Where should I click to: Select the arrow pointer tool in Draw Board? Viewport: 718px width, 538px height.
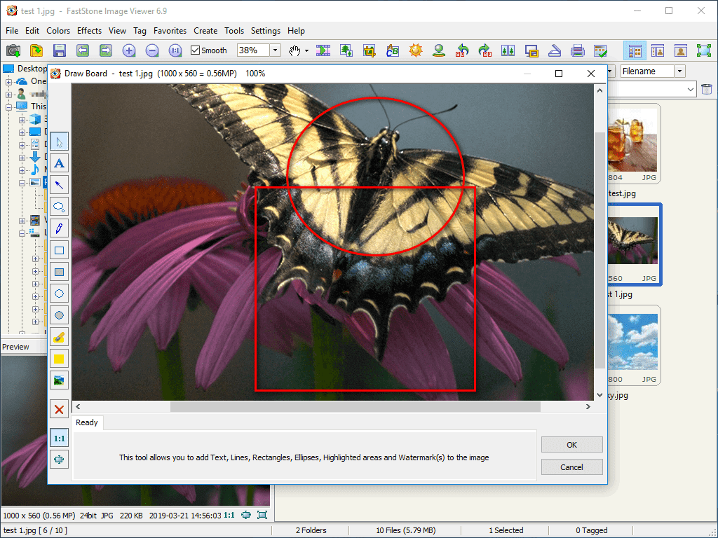coord(59,142)
